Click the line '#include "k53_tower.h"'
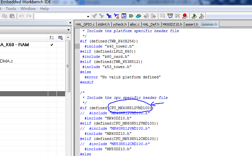252x156 pixels. [107, 67]
